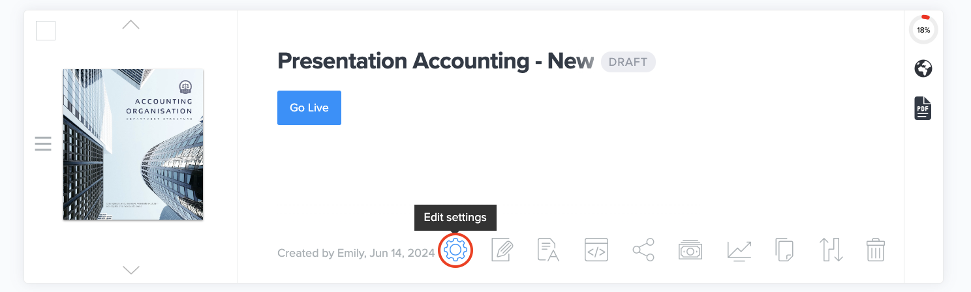Click the up-down arrows transfer icon
Image resolution: width=971 pixels, height=292 pixels.
[831, 250]
